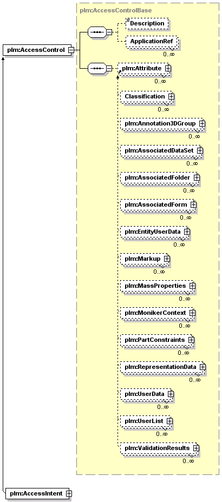Collapse the plm:AccessControl node
Viewport: 222px width, 502px height.
pyautogui.click(x=71, y=50)
